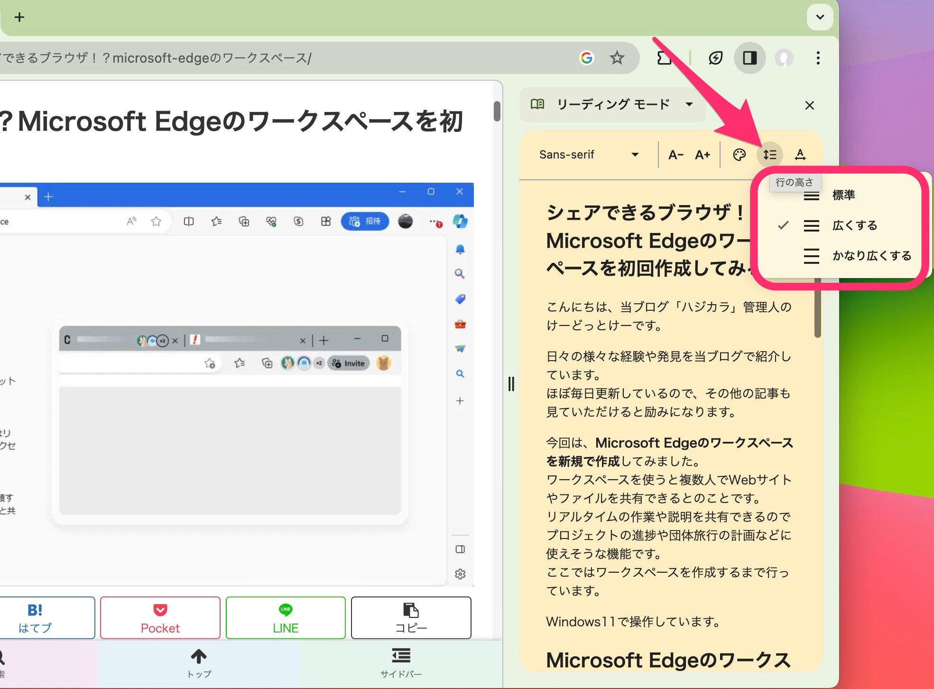Viewport: 934px width, 689px height.
Task: Expand the tab search chevron button
Action: click(x=820, y=17)
